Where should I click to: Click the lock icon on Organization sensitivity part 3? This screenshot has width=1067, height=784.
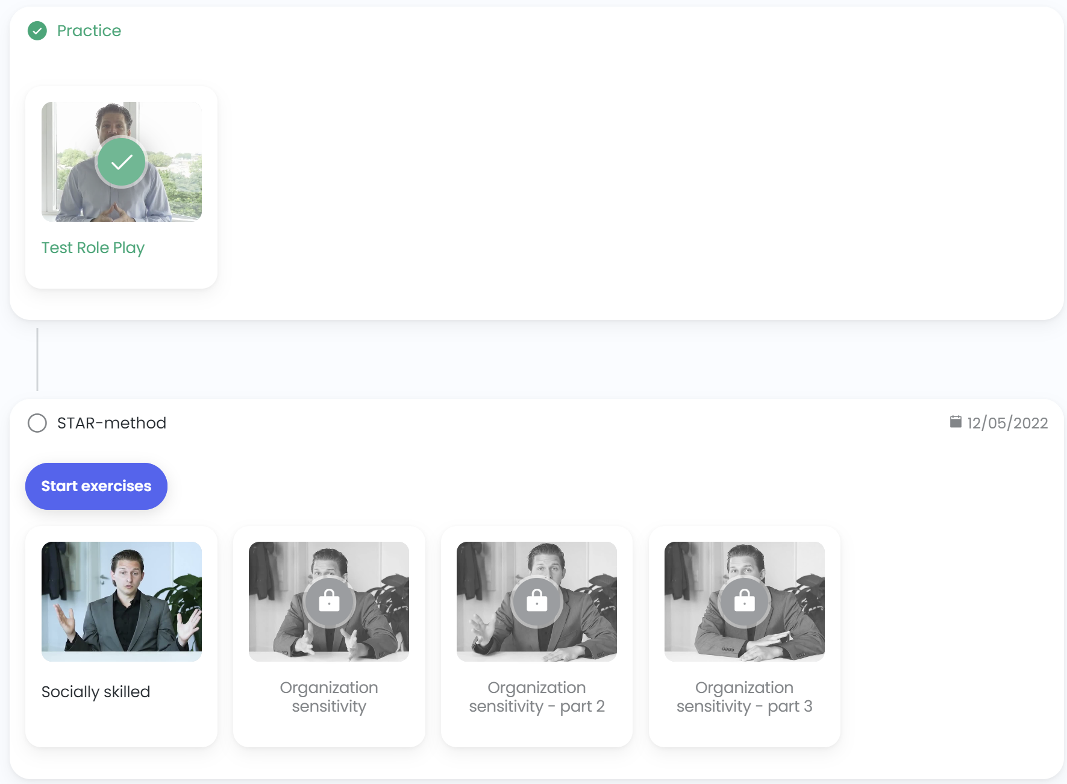click(x=745, y=601)
